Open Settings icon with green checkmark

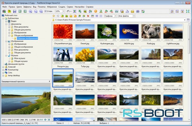click(143, 11)
